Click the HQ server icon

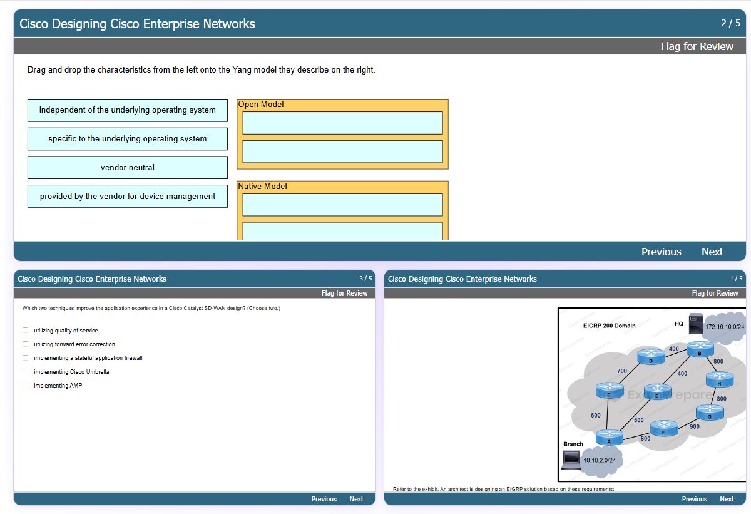696,324
